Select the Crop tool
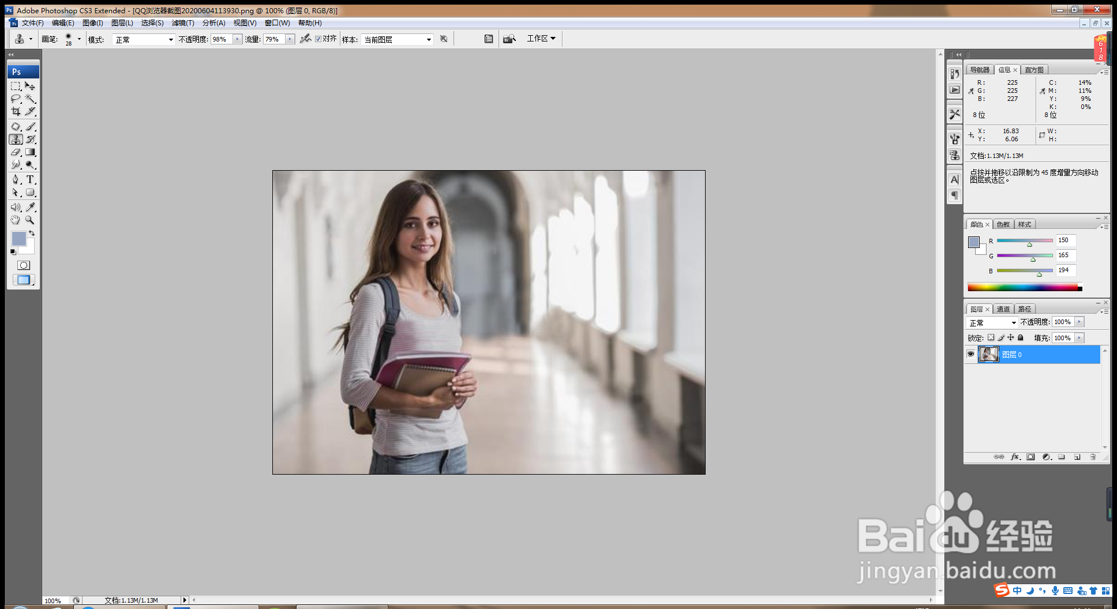 pyautogui.click(x=16, y=111)
